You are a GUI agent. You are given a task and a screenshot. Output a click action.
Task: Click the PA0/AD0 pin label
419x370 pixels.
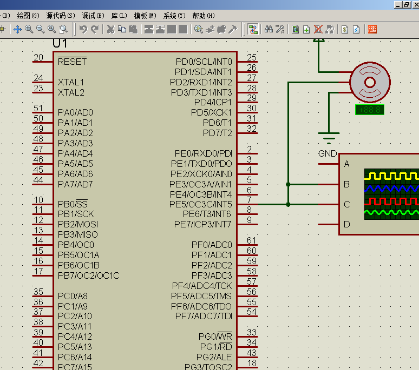click(x=75, y=112)
